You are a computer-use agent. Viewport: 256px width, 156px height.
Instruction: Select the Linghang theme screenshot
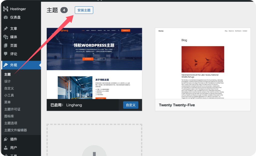(x=94, y=63)
